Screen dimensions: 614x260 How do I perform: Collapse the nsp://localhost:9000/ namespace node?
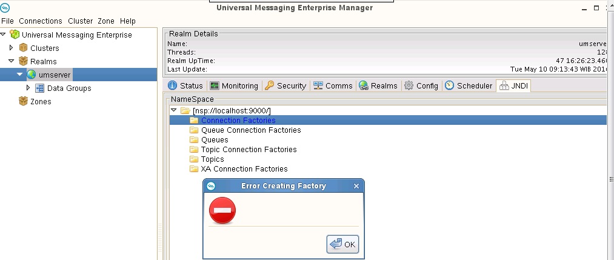[174, 110]
